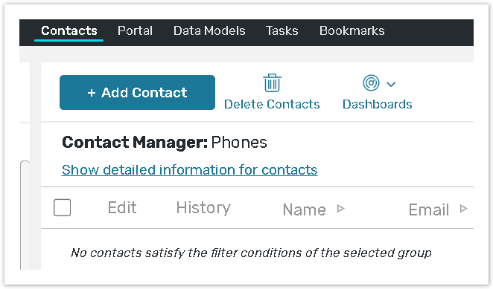Viewport: 493px width, 289px height.
Task: Open Show detailed information for contacts link
Action: pos(190,170)
